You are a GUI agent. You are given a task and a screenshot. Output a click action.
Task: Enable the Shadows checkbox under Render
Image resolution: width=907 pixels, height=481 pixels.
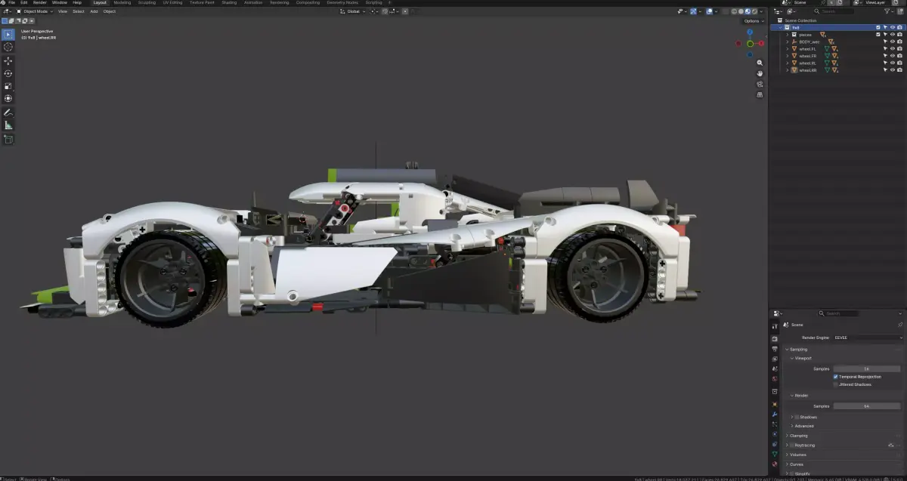pos(797,417)
